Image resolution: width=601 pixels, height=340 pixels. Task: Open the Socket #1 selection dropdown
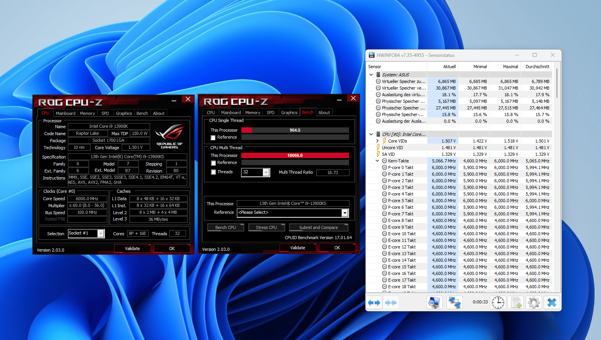[x=101, y=233]
